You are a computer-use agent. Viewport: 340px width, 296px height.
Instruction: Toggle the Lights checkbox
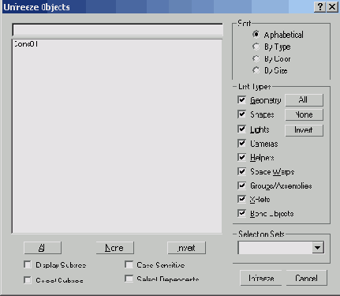coord(241,129)
